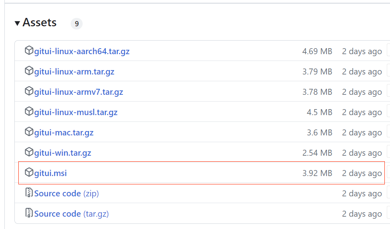Screen dimensions: 390x229
Task: Download gitui-linux-arm.tar.gz
Action: (x=74, y=72)
